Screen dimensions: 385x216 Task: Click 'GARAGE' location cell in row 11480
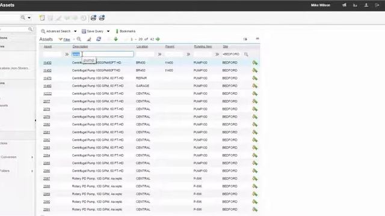point(143,86)
